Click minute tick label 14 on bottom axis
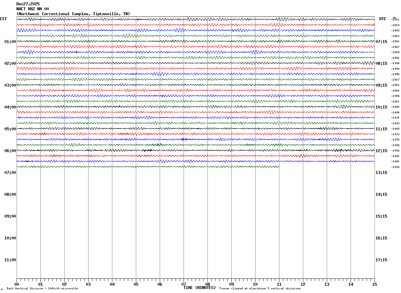Screen dimensions: 401x293 pyautogui.click(x=351, y=284)
